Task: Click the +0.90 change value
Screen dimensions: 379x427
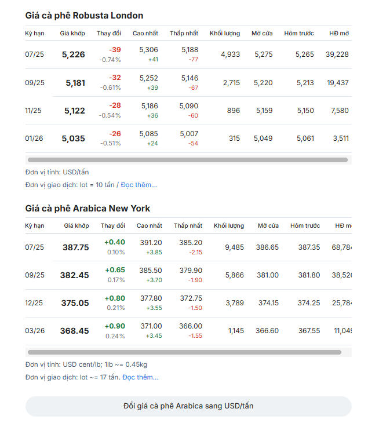Action: click(x=115, y=326)
